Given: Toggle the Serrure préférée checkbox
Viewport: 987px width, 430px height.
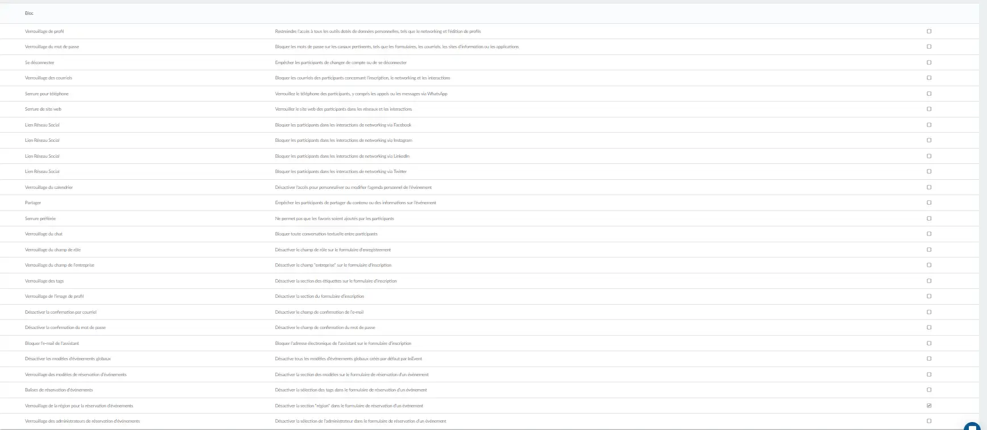Looking at the screenshot, I should [x=929, y=218].
